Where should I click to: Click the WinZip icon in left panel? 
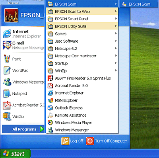pos(7,117)
